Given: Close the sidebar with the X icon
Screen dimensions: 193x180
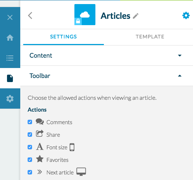Looking at the screenshot, I should tap(10, 17).
